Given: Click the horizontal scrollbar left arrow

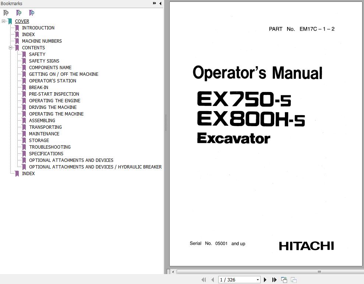Looking at the screenshot, I should [x=173, y=272].
